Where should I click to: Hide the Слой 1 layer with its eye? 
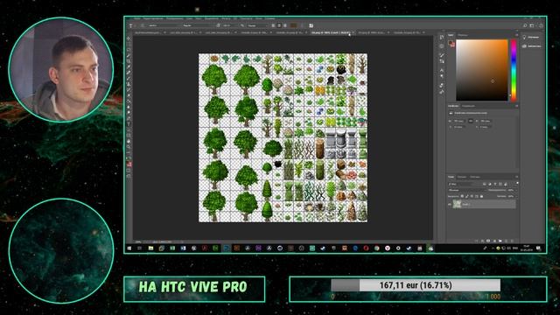coord(449,204)
